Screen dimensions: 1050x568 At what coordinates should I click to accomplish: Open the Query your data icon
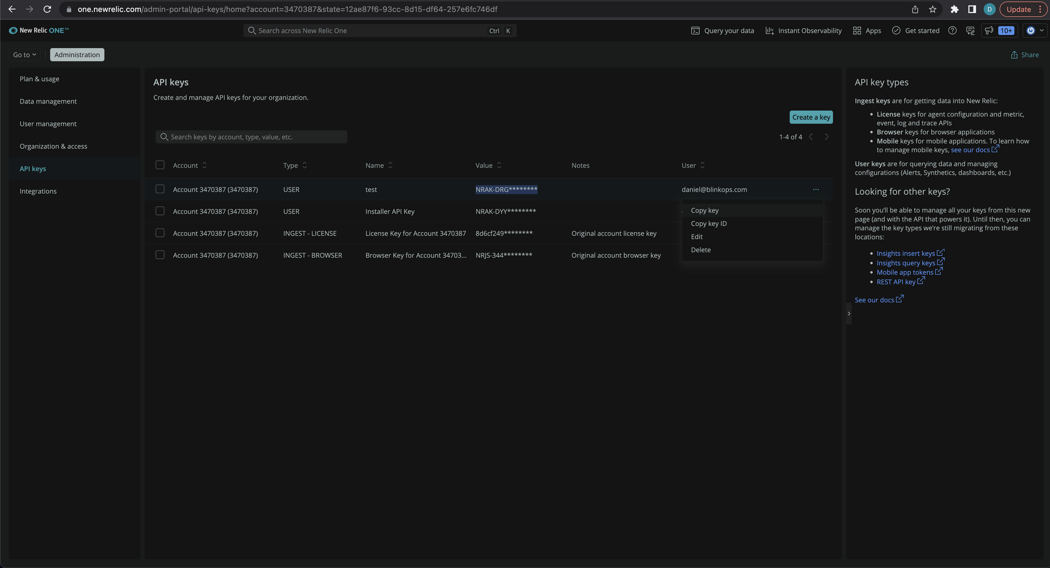(x=695, y=30)
